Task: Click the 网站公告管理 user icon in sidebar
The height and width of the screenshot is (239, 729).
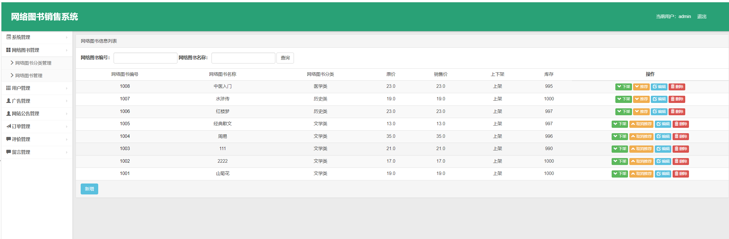Action: click(9, 113)
